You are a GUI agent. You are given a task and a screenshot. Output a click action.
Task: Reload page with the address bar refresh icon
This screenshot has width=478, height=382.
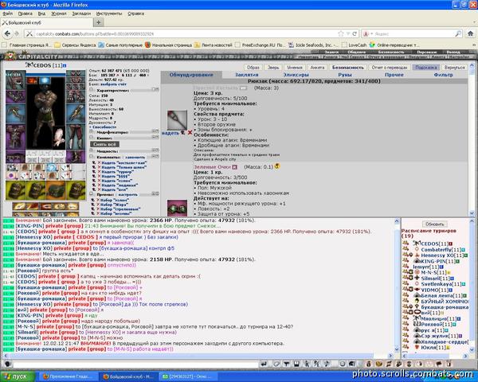[x=355, y=33]
